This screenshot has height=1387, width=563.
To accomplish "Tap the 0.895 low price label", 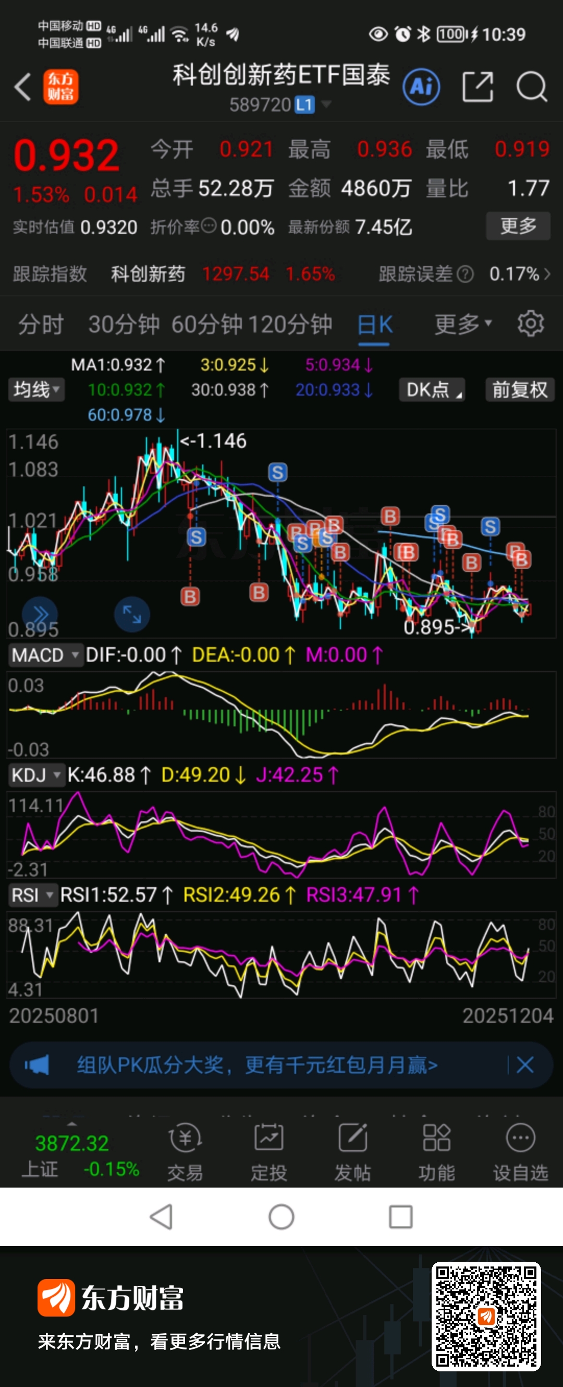I will [439, 627].
